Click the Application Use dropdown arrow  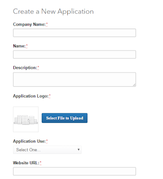78,149
